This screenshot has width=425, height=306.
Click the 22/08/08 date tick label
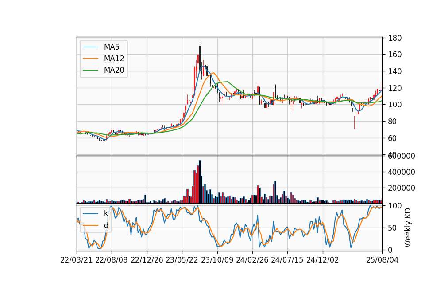(112, 260)
